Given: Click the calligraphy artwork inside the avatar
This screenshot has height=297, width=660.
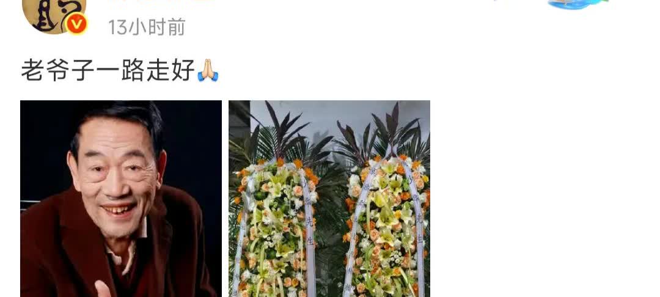Looking at the screenshot, I should click(x=51, y=14).
